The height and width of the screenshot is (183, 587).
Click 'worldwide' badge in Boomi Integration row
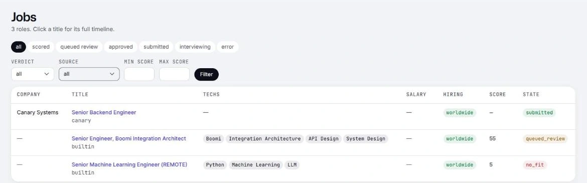[460, 139]
